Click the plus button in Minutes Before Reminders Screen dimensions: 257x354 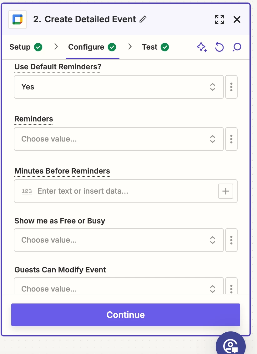coord(226,191)
